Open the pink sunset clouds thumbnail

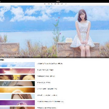coord(17,71)
